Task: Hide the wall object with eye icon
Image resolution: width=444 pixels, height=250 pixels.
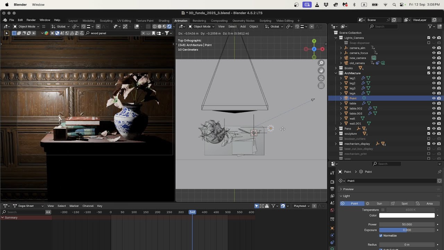Action: pos(434,118)
